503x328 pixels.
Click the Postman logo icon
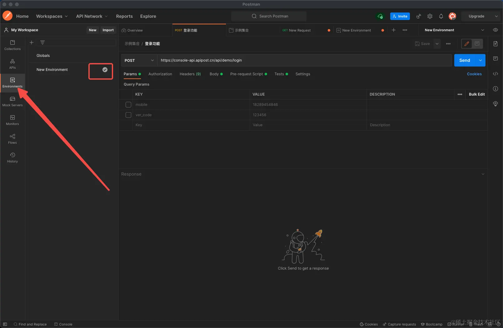pos(7,16)
